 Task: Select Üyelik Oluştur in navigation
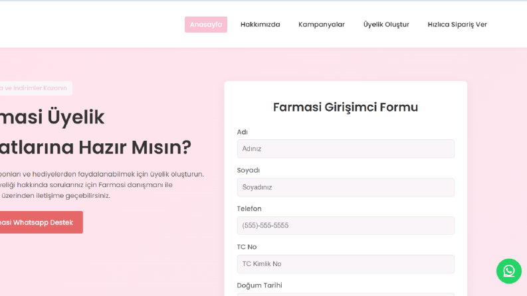coord(386,25)
